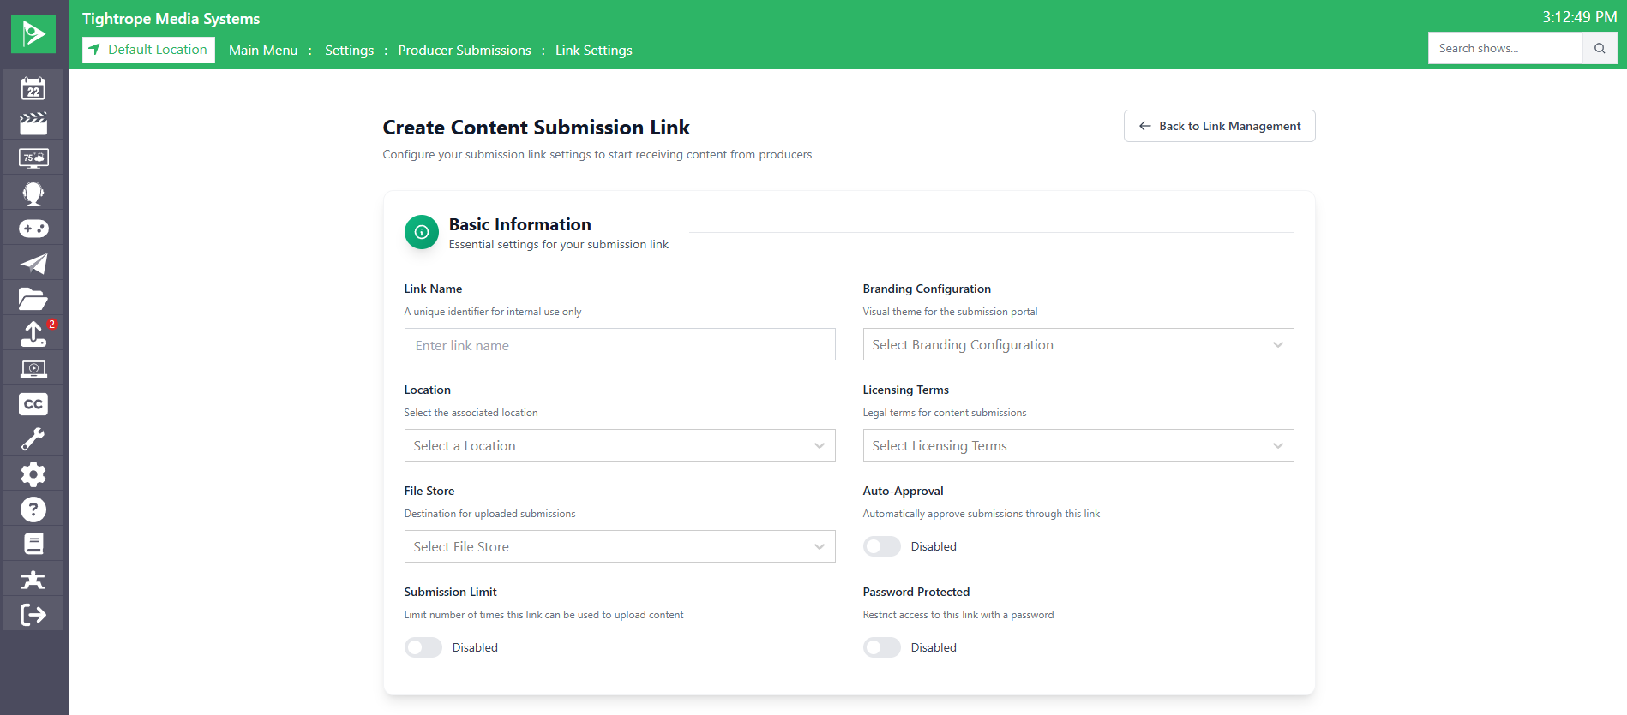Viewport: 1627px width, 715px height.
Task: Open Producer Submissions breadcrumb
Action: [465, 51]
